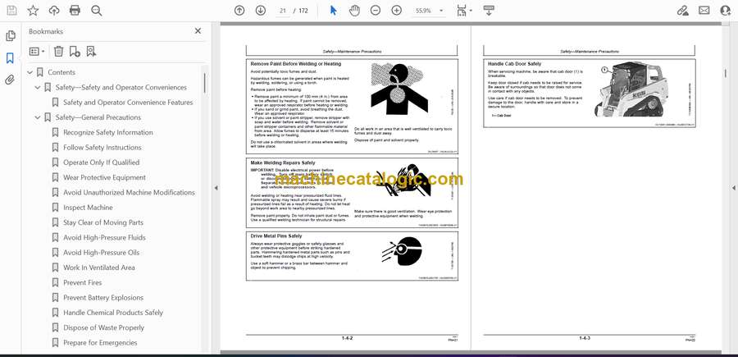Open Operate Only If Qualified bookmark
Viewport: 738px width, 357px height.
pyautogui.click(x=101, y=162)
